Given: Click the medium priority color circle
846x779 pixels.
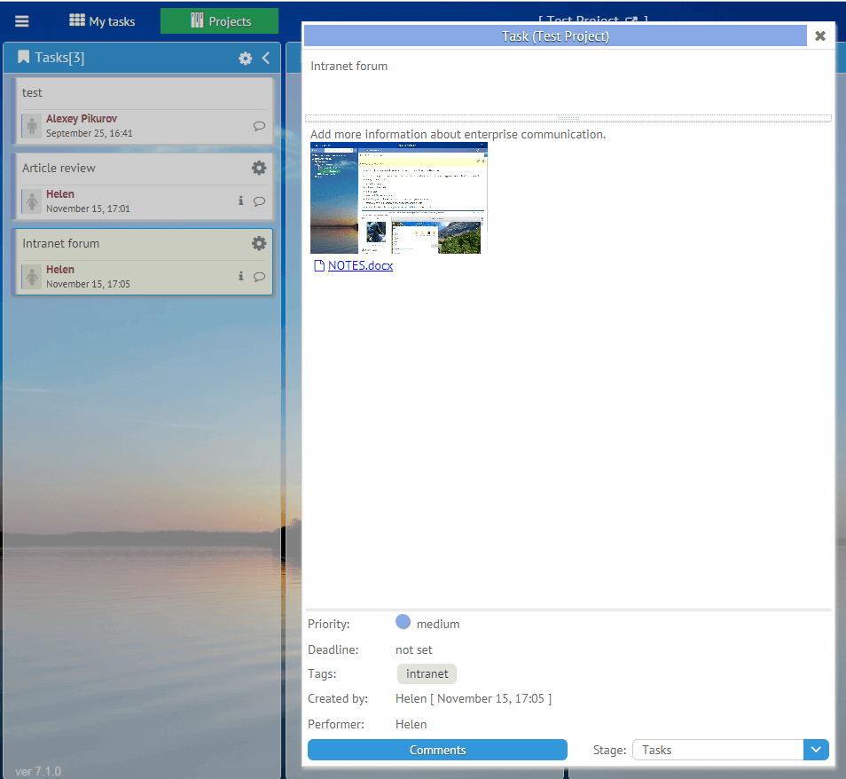Looking at the screenshot, I should tap(403, 623).
